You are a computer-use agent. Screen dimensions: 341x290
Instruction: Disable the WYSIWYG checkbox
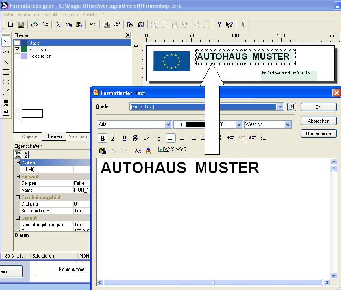pyautogui.click(x=161, y=149)
